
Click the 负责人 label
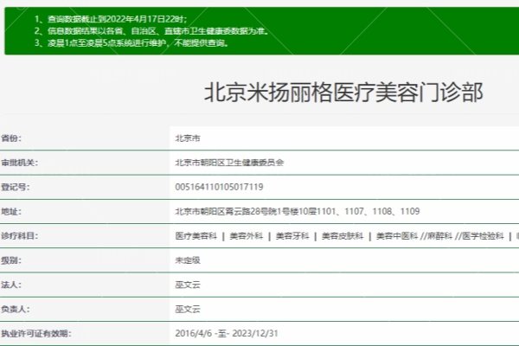16,310
